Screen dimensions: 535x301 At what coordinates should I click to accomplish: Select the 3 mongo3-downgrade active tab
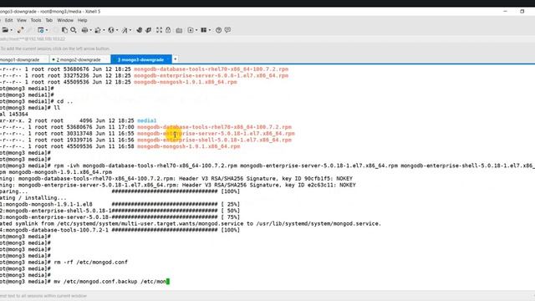coord(141,59)
